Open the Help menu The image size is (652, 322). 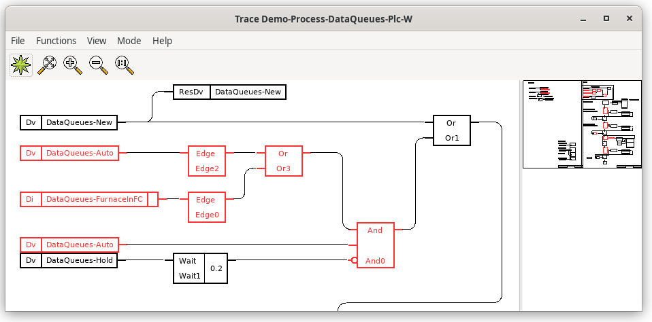[162, 41]
